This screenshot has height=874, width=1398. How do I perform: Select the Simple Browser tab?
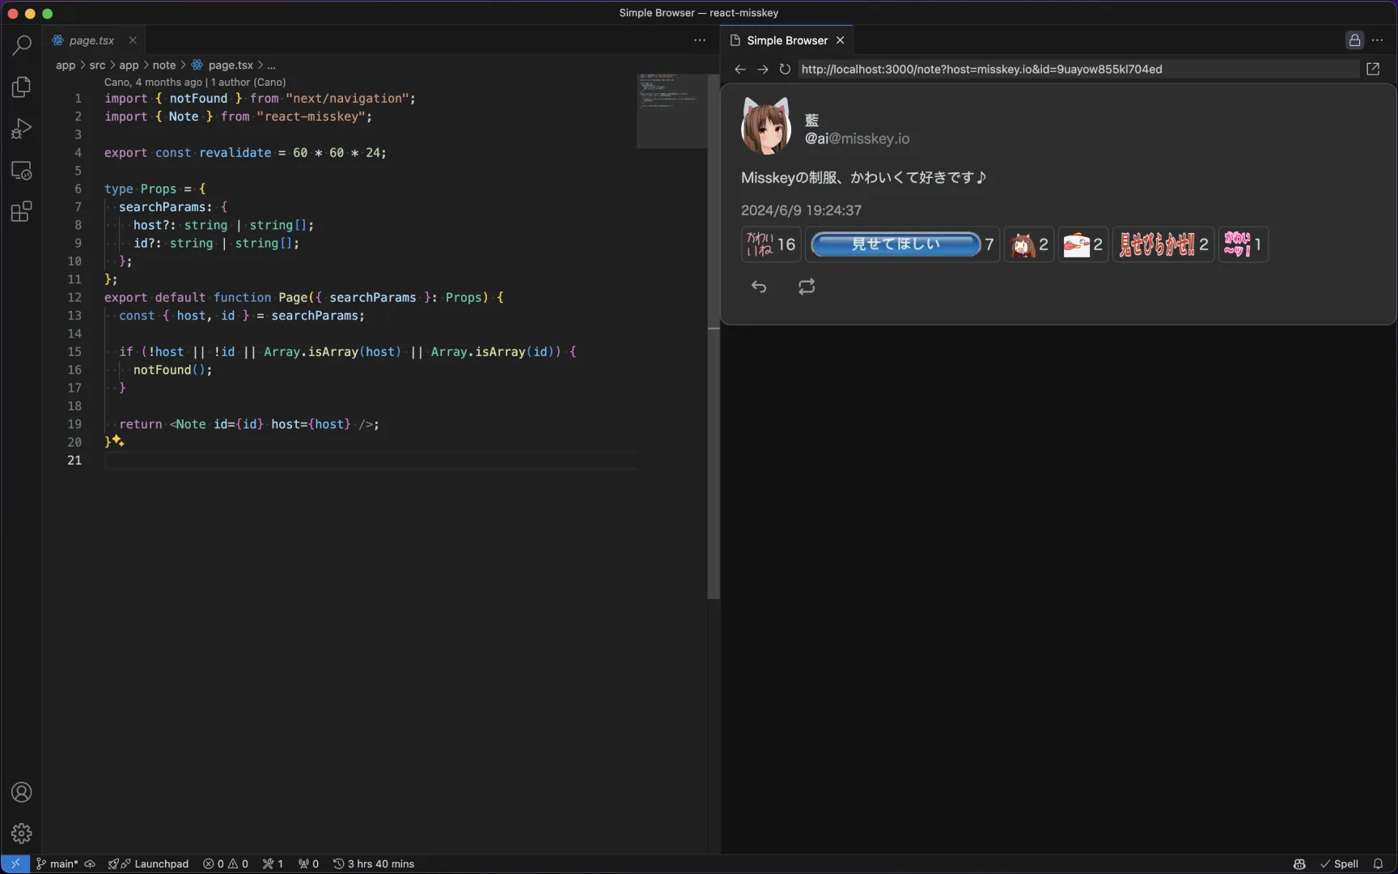tap(786, 40)
